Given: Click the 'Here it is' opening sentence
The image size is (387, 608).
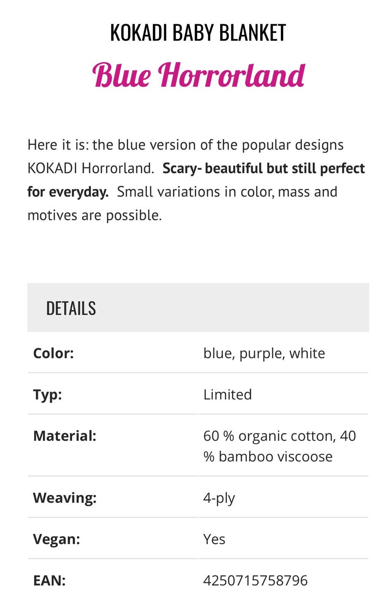Looking at the screenshot, I should [x=186, y=157].
